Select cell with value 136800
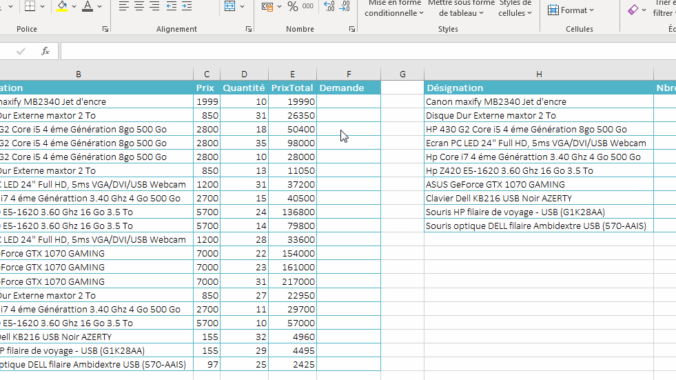The width and height of the screenshot is (676, 380). coord(292,212)
